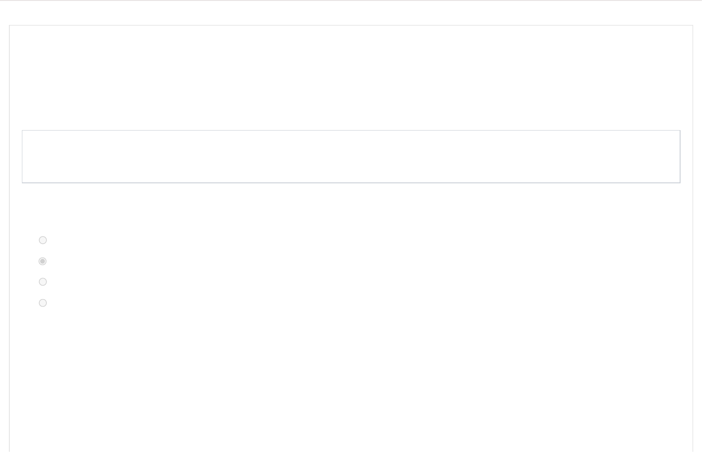Click the filled radio button
The width and height of the screenshot is (702, 452).
pos(43,261)
